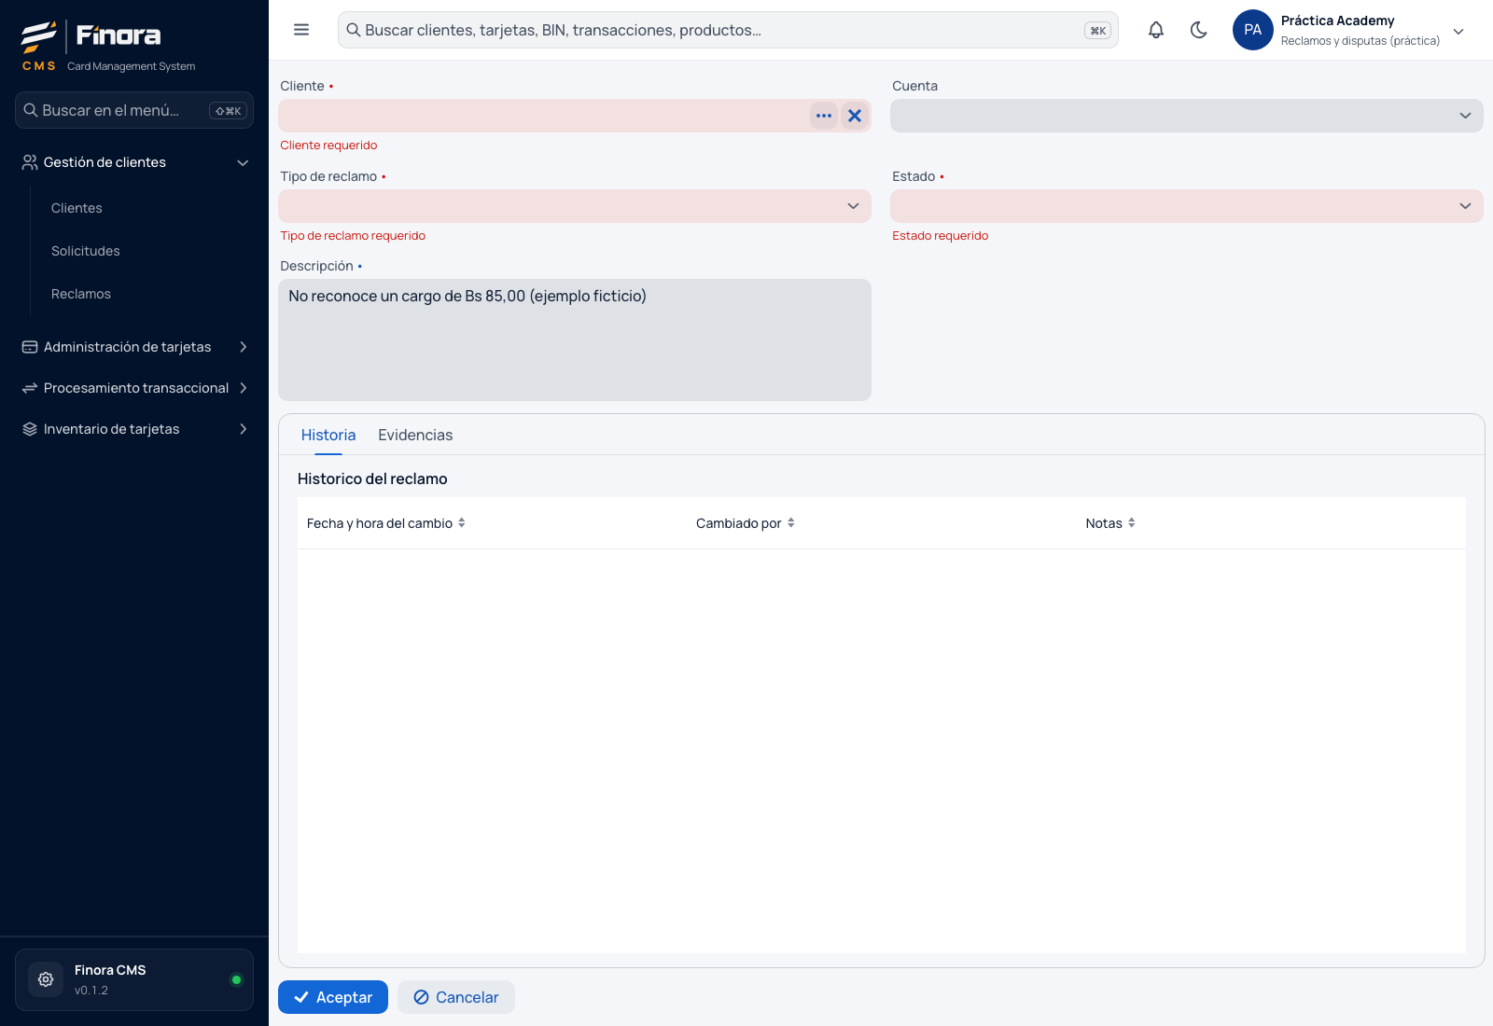The height and width of the screenshot is (1026, 1493).
Task: Open Reclamos in the sidebar
Action: point(81,294)
